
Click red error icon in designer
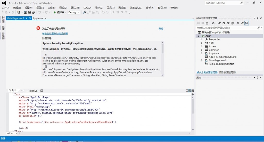coord(38,28)
